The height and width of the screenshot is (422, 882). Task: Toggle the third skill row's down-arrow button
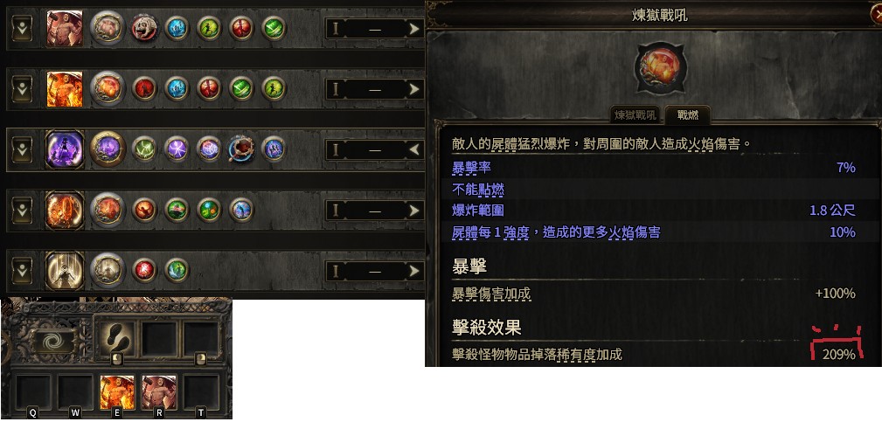[x=22, y=149]
